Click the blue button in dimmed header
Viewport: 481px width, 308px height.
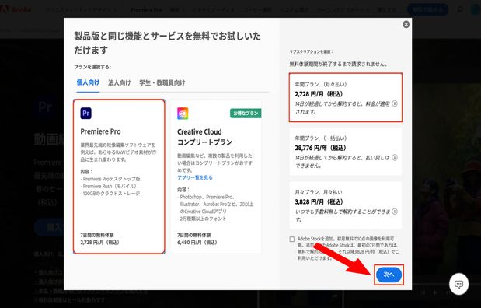pyautogui.click(x=427, y=10)
